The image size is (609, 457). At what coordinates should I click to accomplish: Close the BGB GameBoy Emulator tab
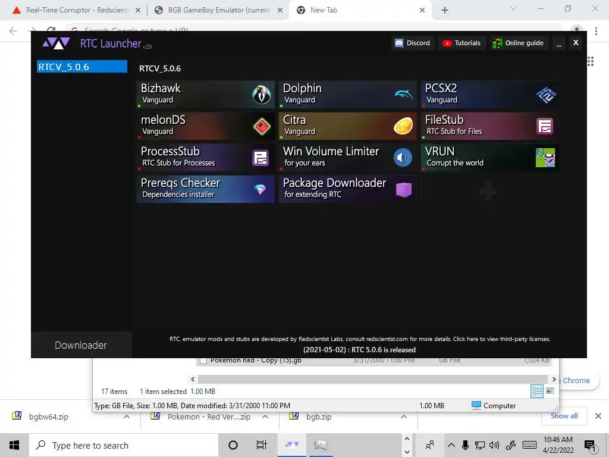click(280, 10)
